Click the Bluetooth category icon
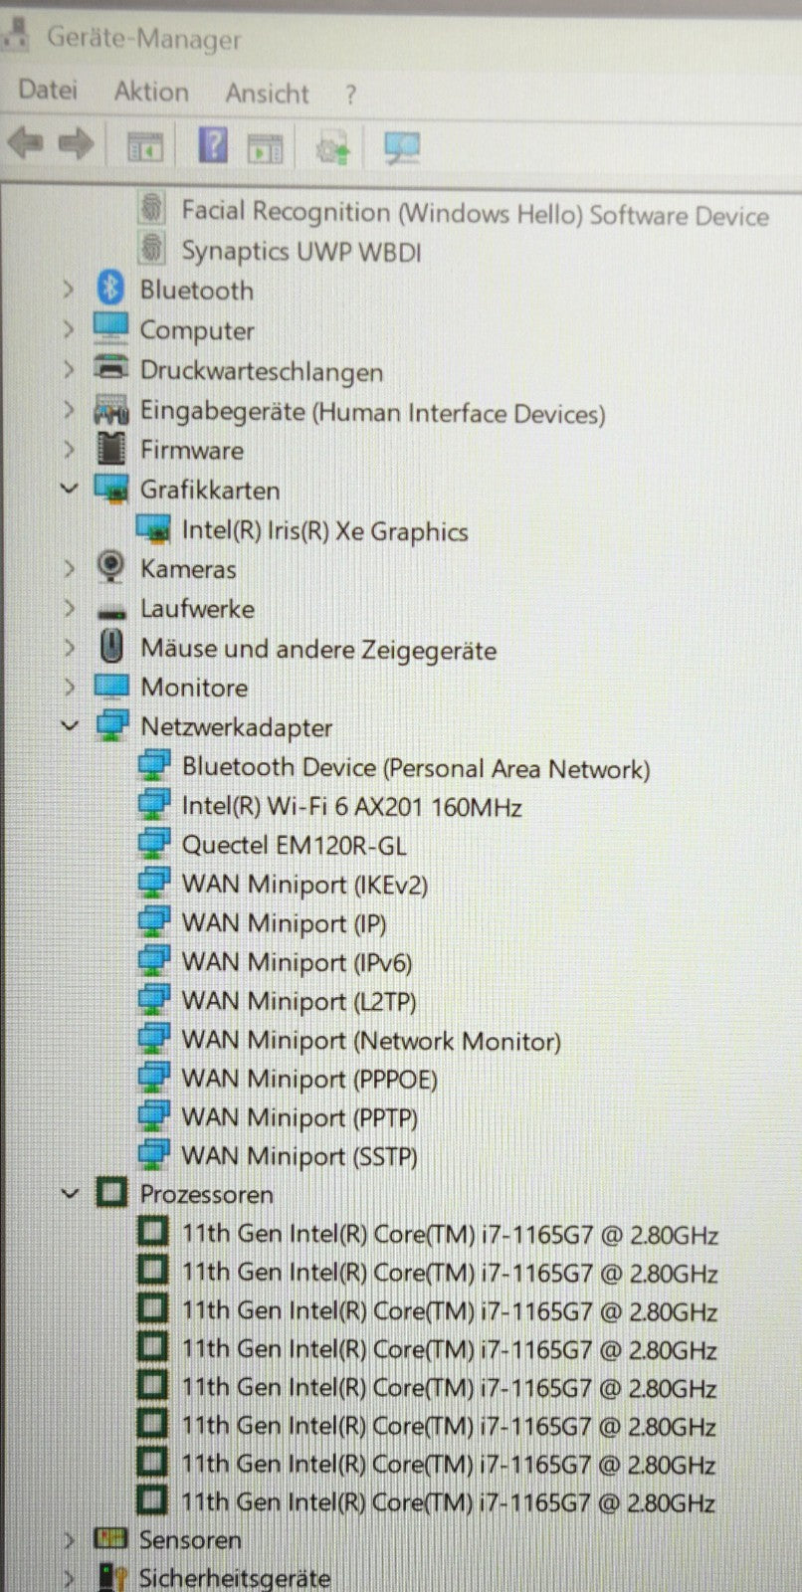This screenshot has height=1592, width=802. point(110,290)
